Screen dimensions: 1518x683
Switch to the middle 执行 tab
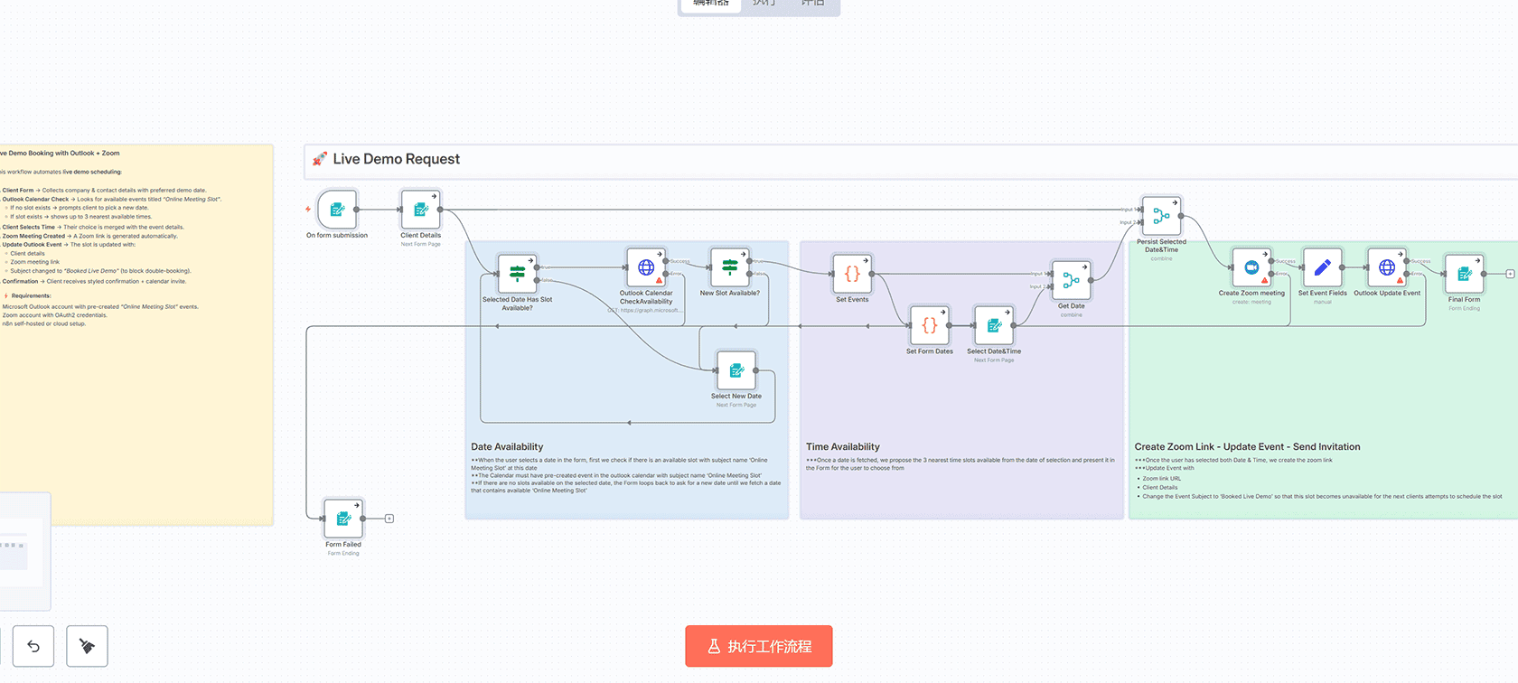pyautogui.click(x=764, y=5)
